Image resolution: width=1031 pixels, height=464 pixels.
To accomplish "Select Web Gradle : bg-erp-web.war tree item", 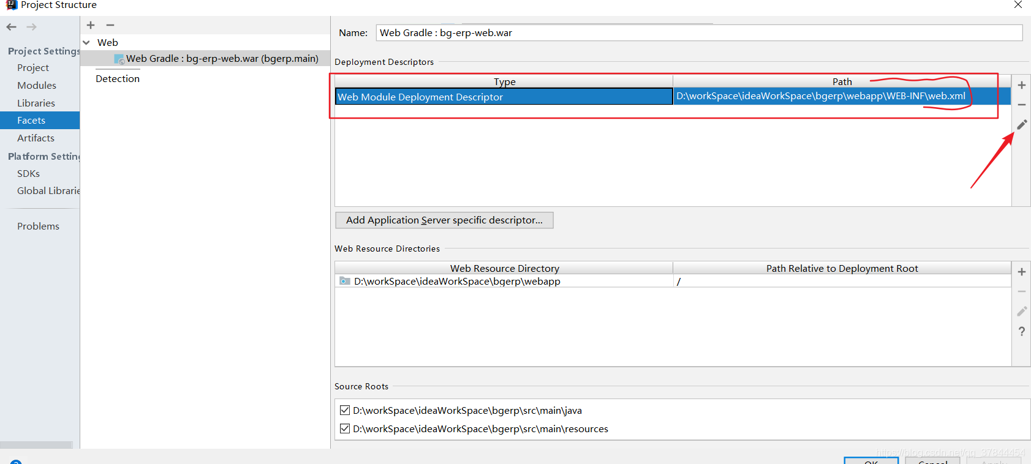I will [x=205, y=59].
